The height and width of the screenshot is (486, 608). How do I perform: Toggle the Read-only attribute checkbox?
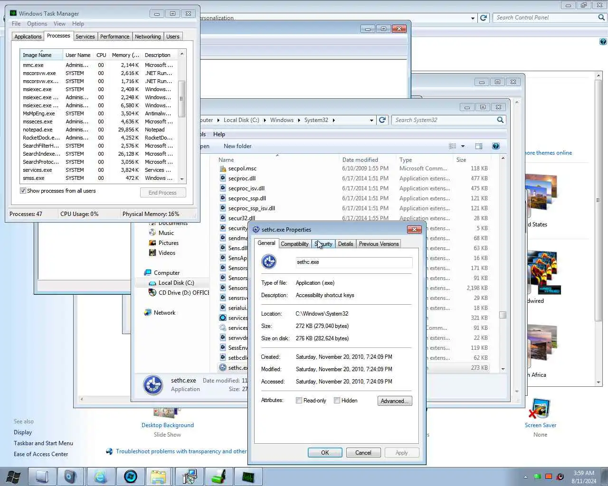pyautogui.click(x=299, y=401)
